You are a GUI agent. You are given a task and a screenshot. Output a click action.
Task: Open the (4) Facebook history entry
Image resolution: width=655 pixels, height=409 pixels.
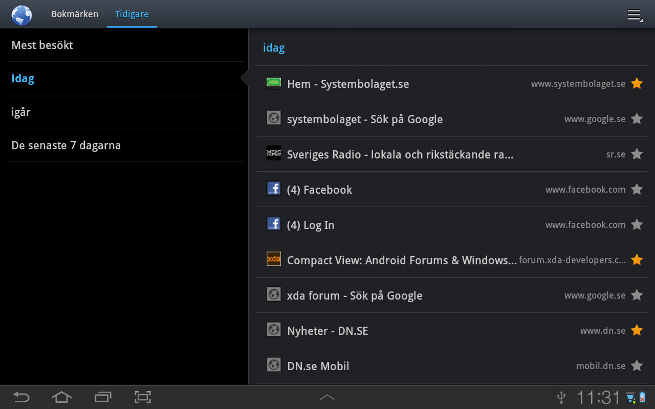pyautogui.click(x=452, y=189)
